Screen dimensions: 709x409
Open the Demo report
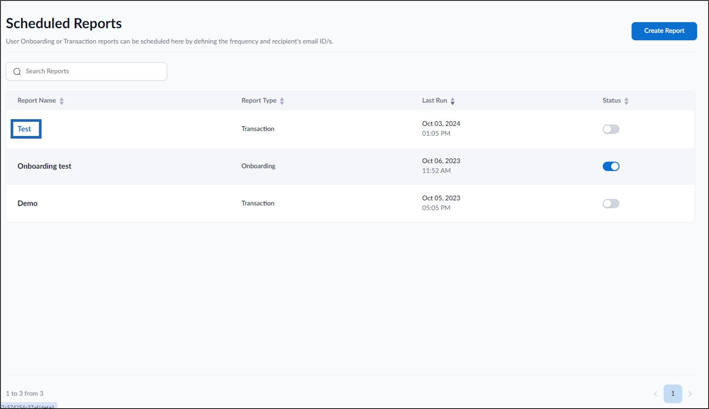[28, 203]
